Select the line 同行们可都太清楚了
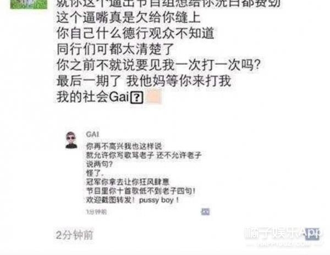The width and height of the screenshot is (330, 255). pos(116,49)
